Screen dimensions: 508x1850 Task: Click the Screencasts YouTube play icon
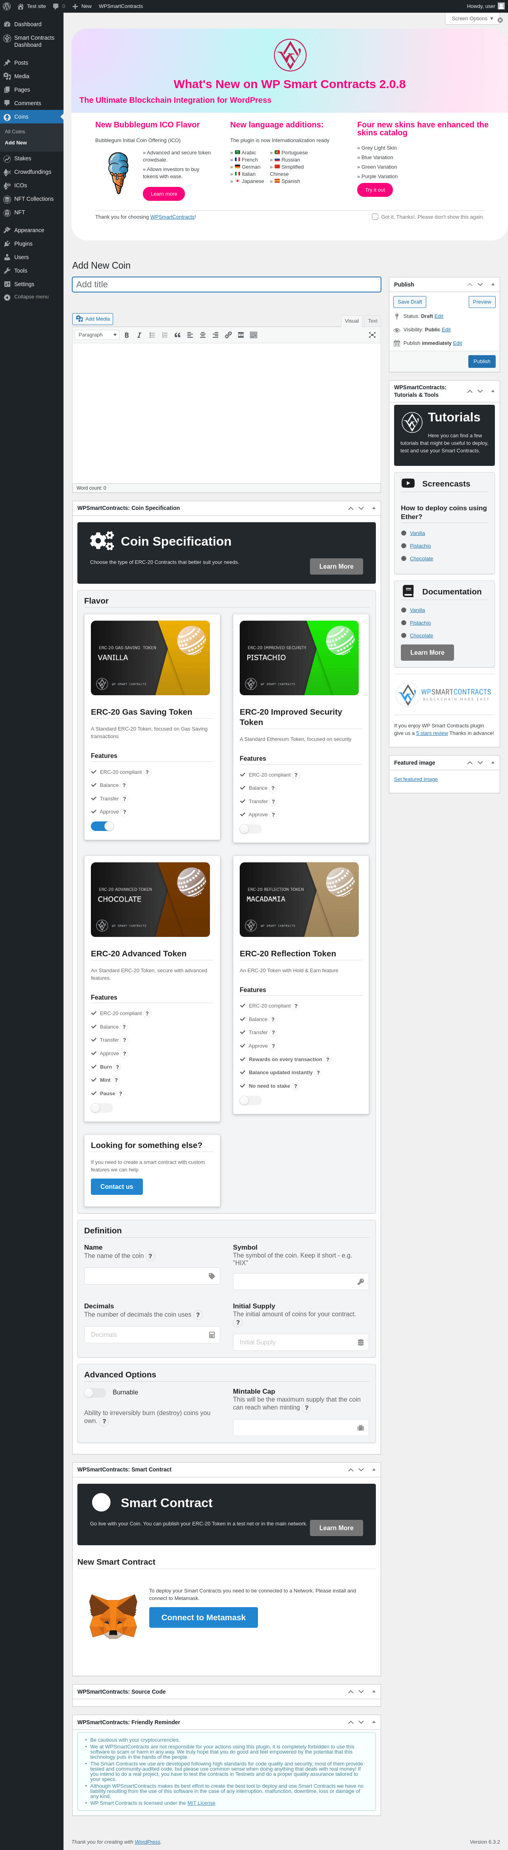click(x=408, y=483)
